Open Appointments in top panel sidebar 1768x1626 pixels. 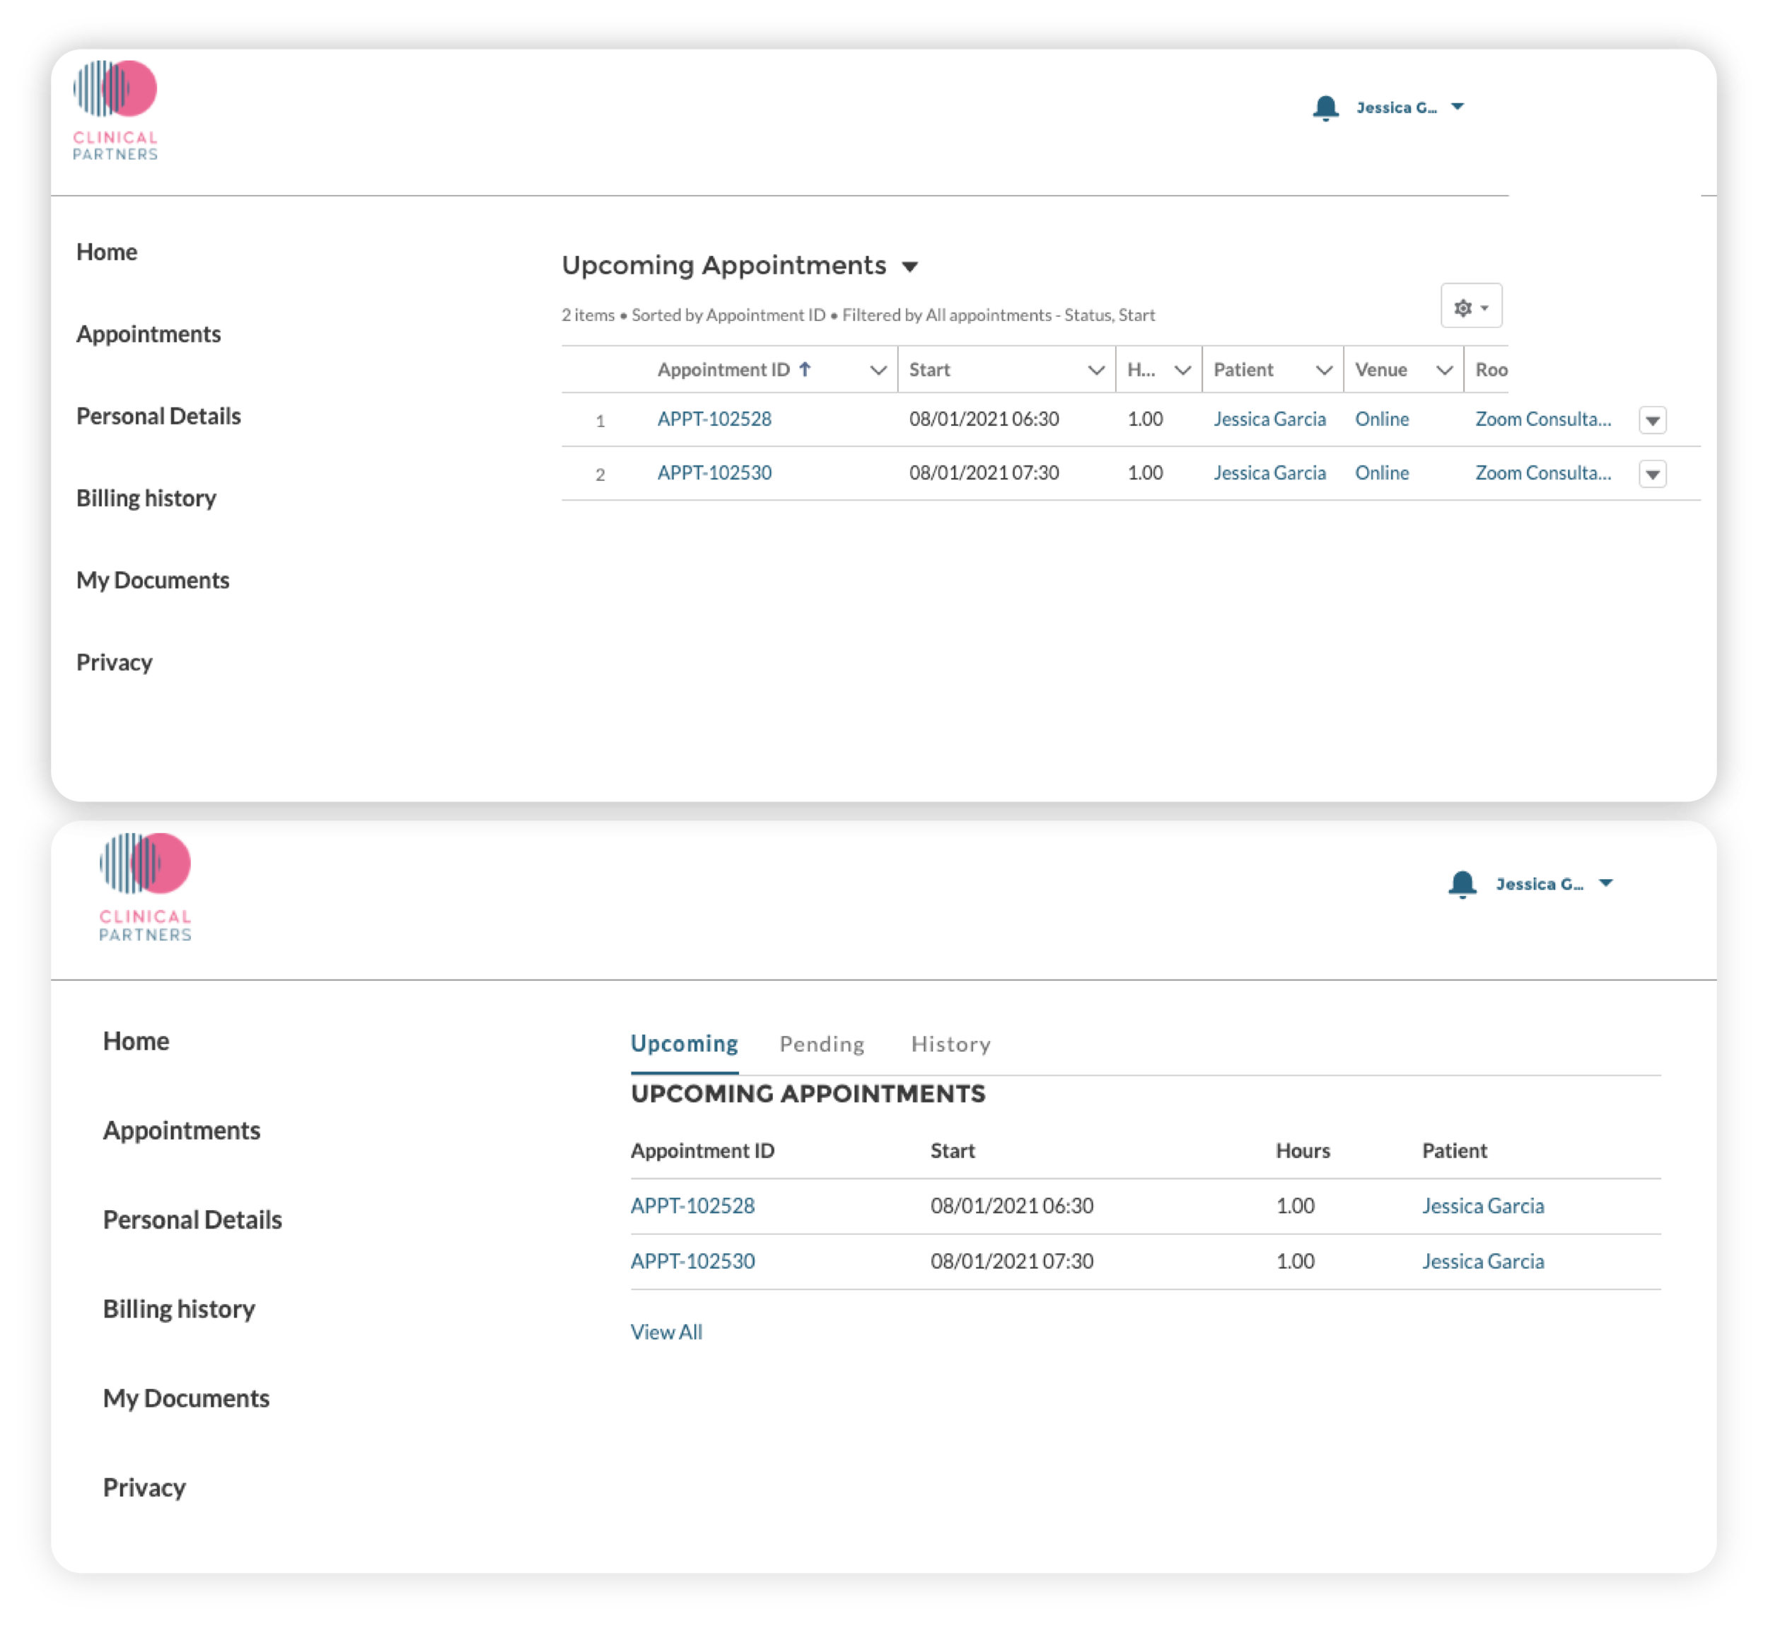149,335
